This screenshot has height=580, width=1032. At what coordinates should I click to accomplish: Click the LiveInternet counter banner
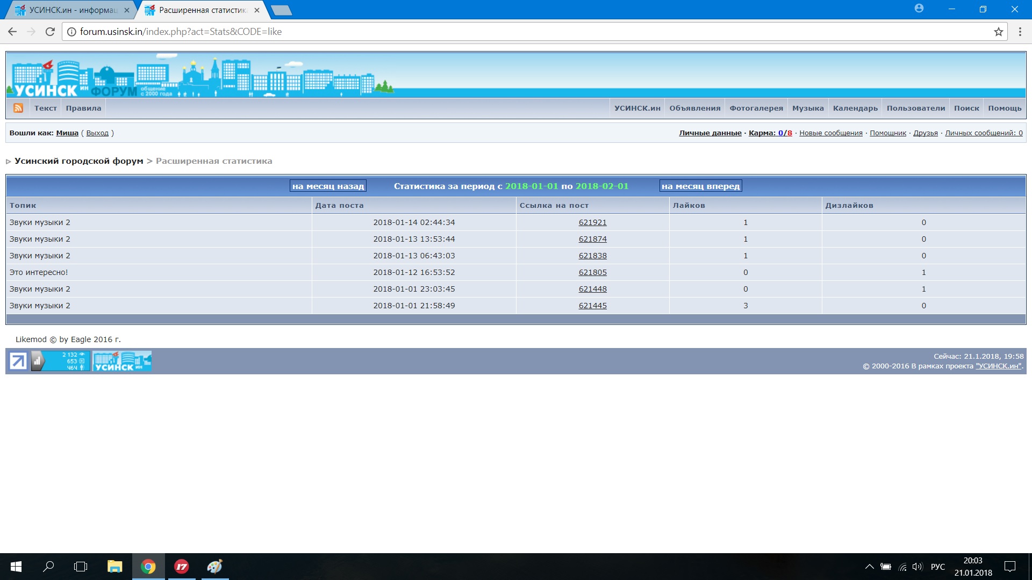pos(60,361)
